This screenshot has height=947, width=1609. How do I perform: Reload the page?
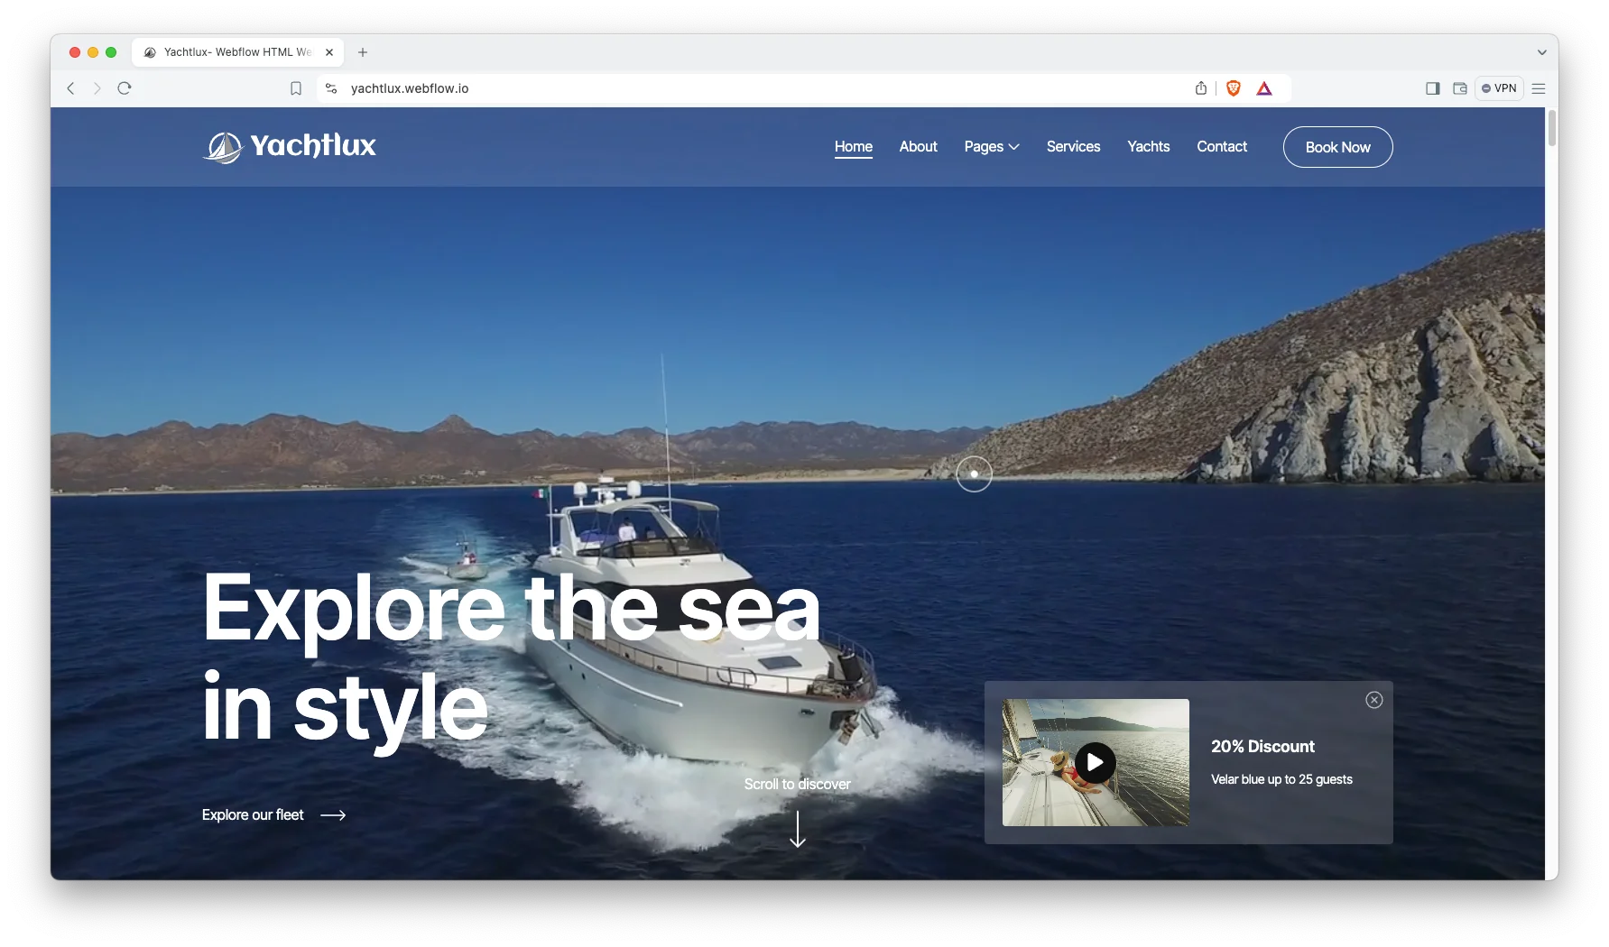point(125,88)
